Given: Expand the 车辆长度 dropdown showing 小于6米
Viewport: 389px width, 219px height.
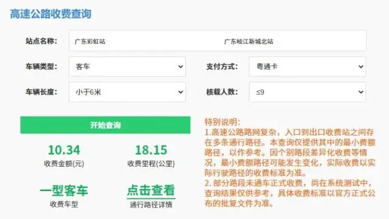Looking at the screenshot, I should tap(127, 92).
